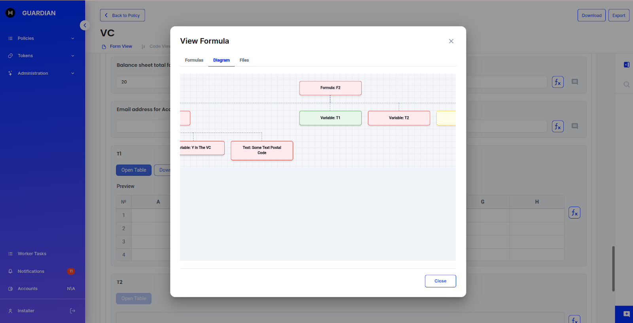Click the Close button in dialog
This screenshot has width=633, height=323.
click(440, 281)
